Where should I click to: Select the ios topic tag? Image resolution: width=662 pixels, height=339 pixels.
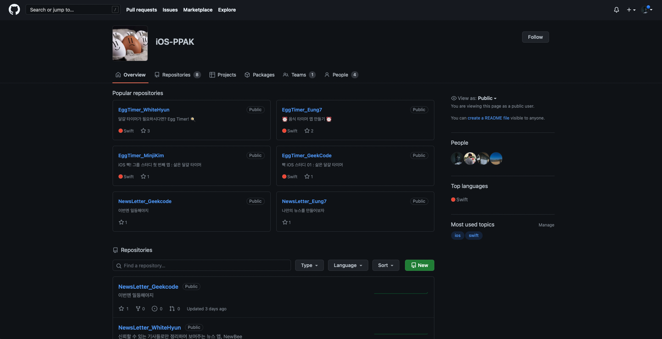pos(457,236)
